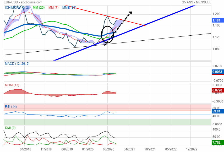The width and height of the screenshot is (224, 152).
Task: Select the red MM (7) legend label
Action: [x=53, y=8]
